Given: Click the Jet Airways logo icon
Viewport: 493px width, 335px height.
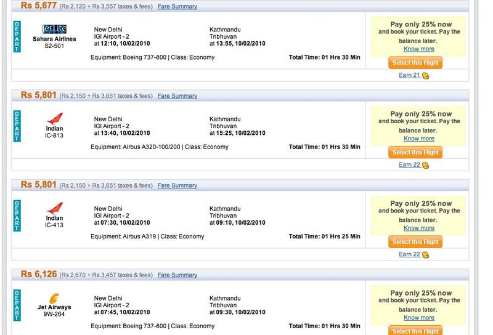Looking at the screenshot, I should coord(54,298).
